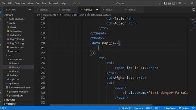Collapse the components folder

[x=17, y=59]
